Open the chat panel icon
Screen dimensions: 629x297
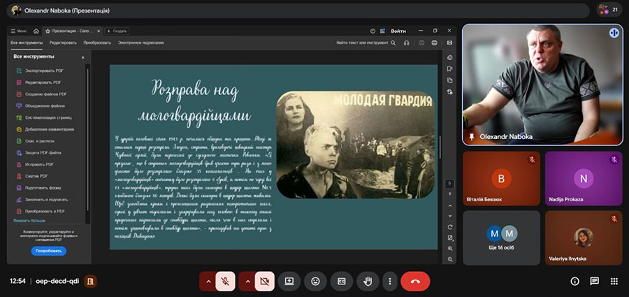[594, 282]
